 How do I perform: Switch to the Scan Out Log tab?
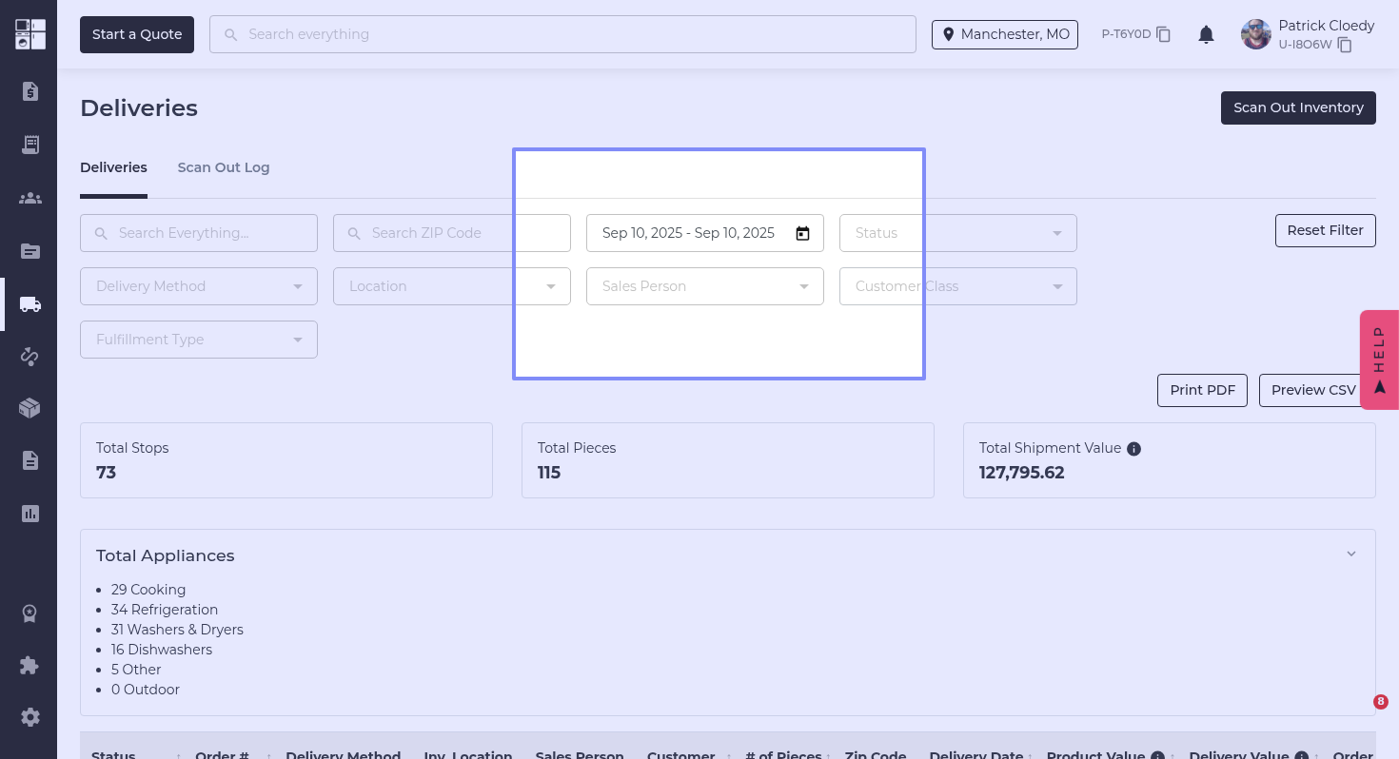click(x=224, y=167)
